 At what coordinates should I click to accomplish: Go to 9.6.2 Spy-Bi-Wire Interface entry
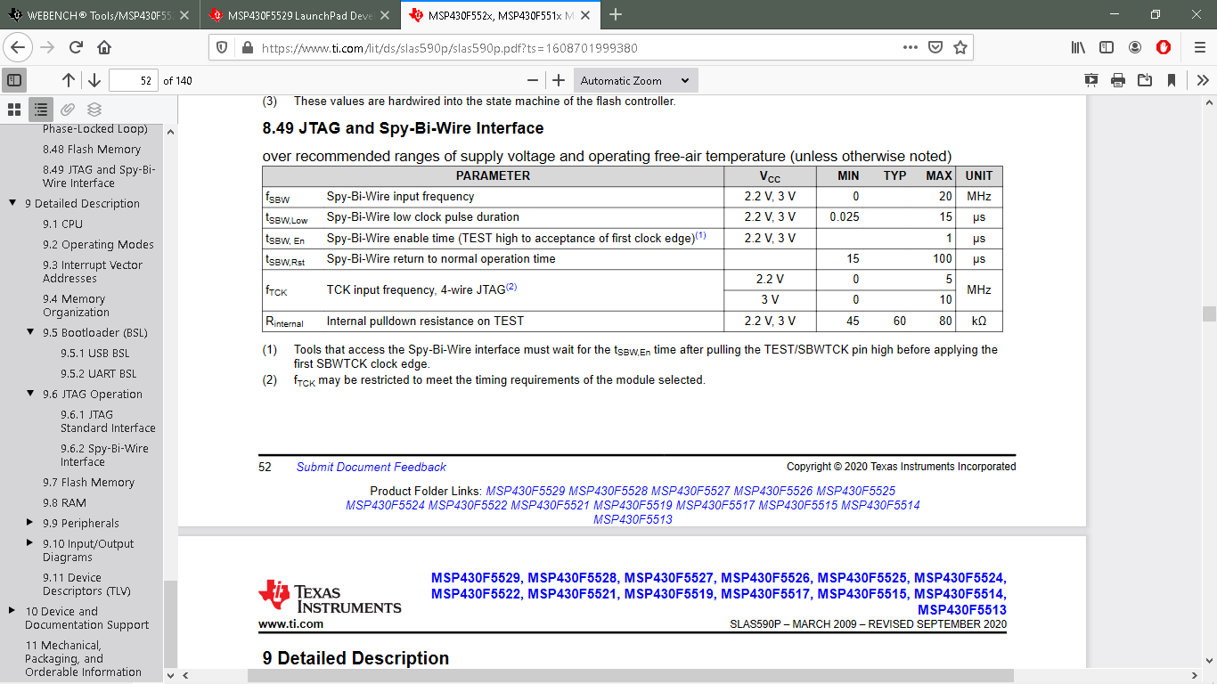[104, 455]
